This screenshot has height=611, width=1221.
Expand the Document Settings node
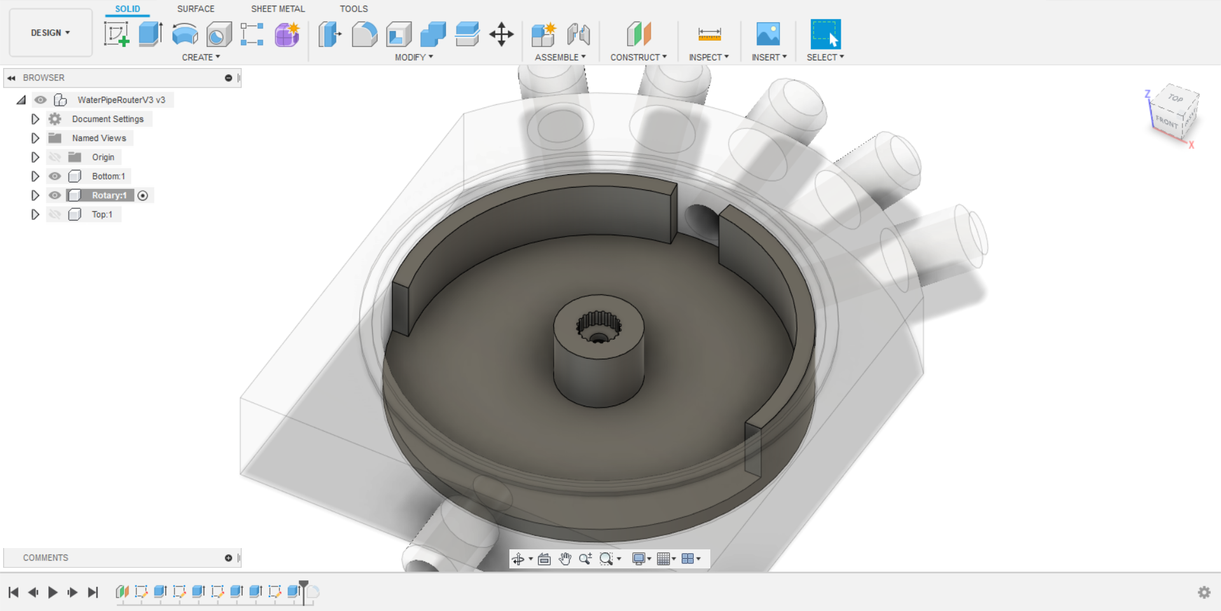[35, 119]
